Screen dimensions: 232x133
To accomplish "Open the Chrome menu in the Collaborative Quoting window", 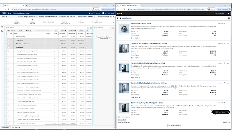I will pos(230,9).
